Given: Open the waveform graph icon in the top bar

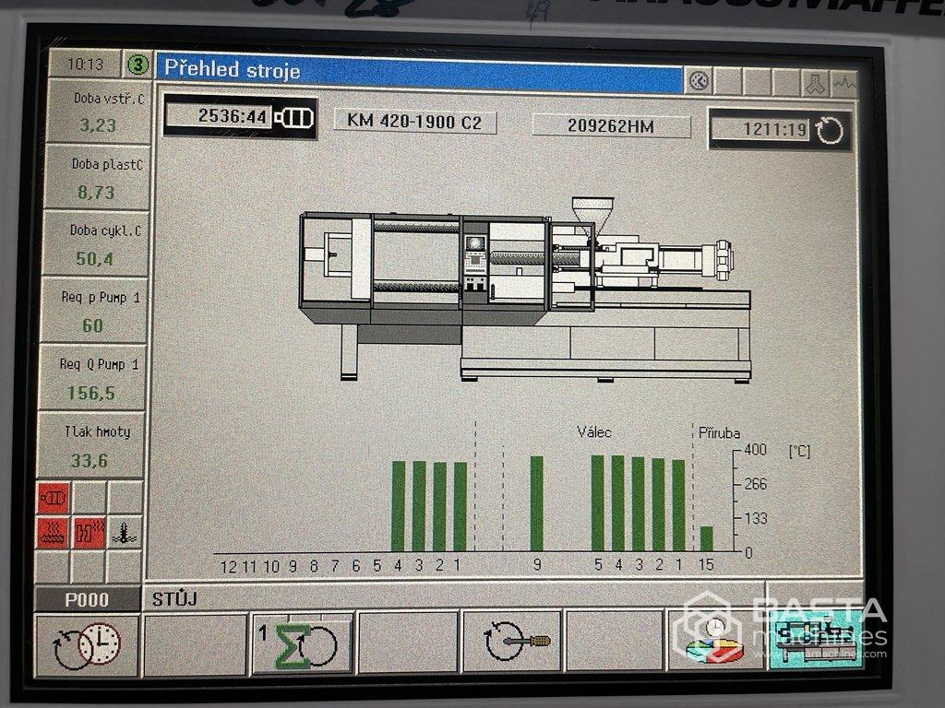Looking at the screenshot, I should [843, 82].
